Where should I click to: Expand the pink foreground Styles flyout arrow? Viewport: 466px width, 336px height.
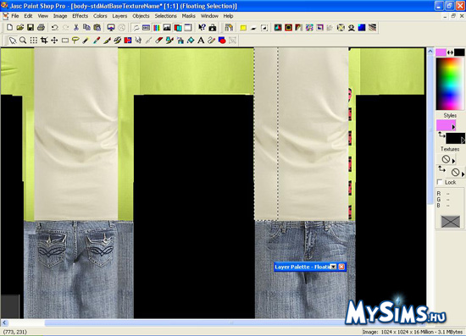coord(453,127)
